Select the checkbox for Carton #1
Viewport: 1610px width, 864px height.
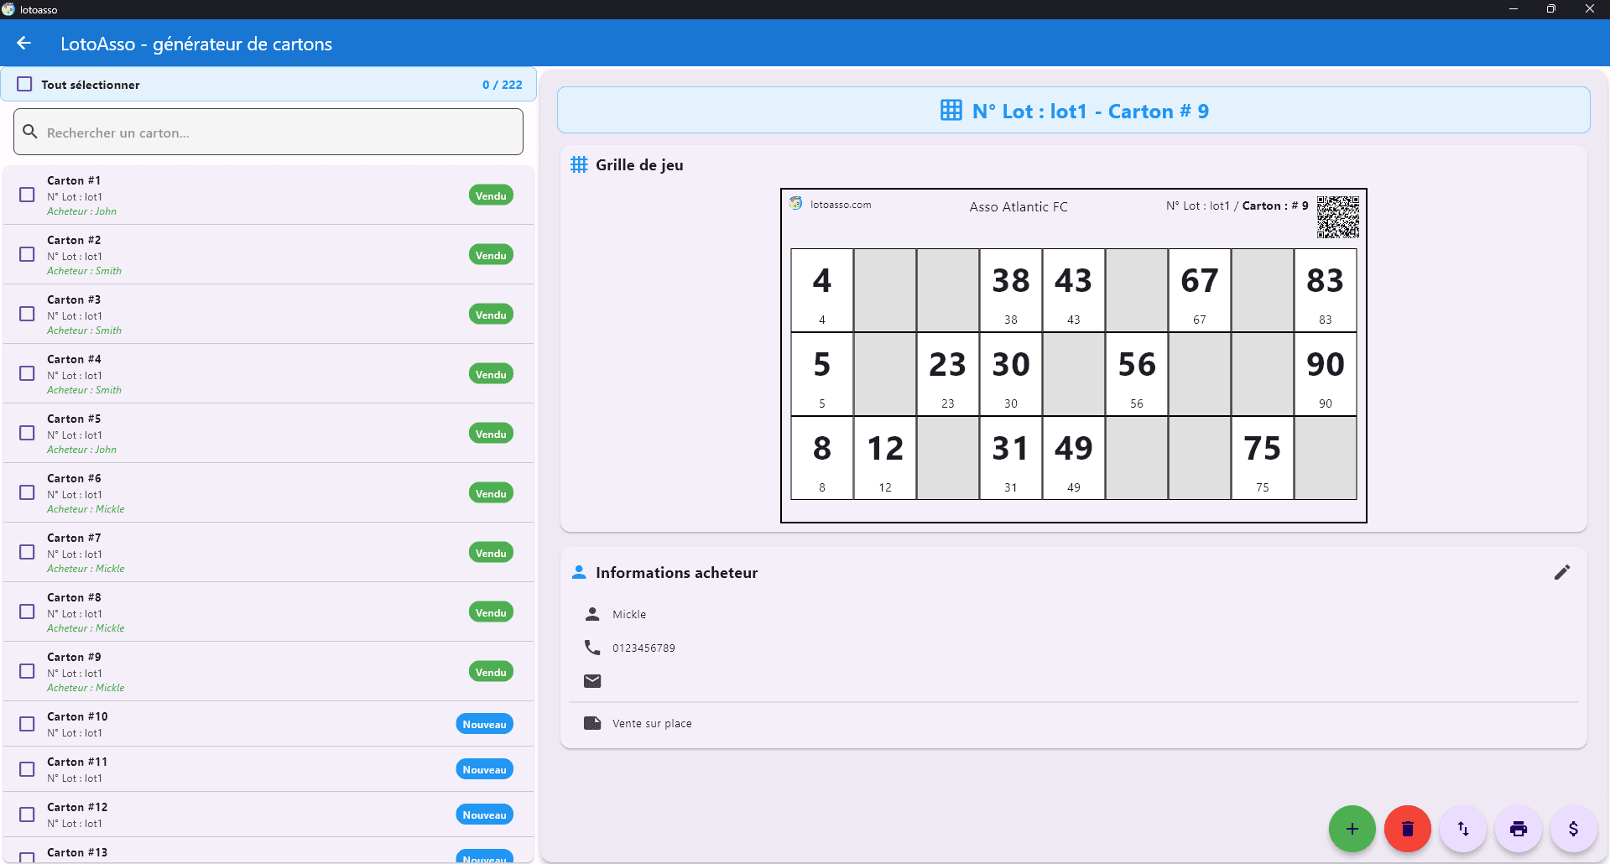[x=27, y=195]
